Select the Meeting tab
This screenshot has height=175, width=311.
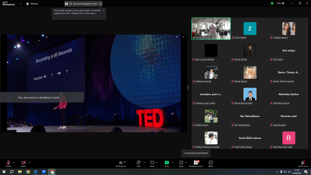tap(32, 3)
